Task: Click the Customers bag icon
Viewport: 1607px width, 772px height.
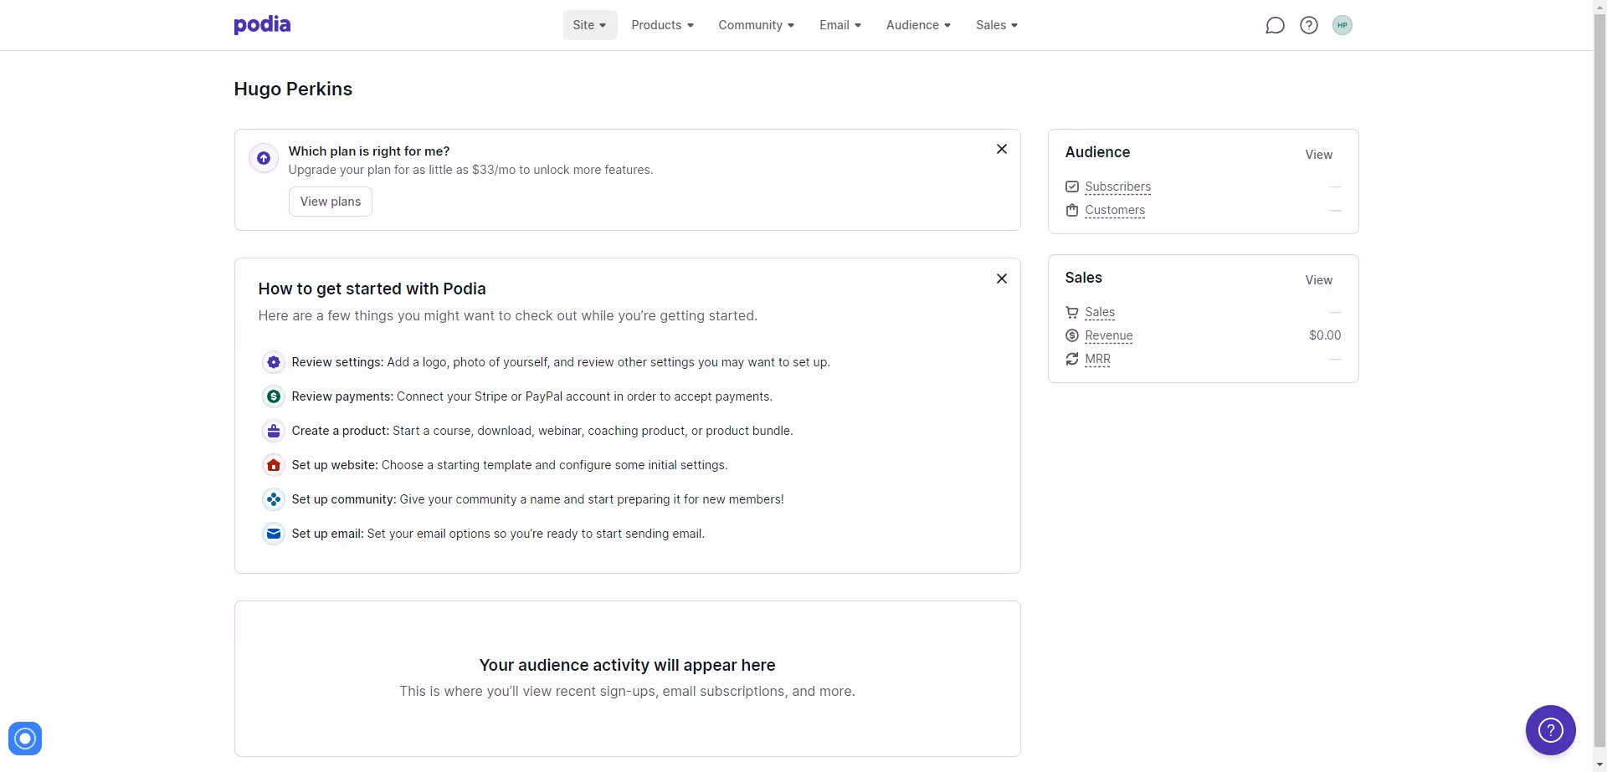Action: click(x=1072, y=210)
